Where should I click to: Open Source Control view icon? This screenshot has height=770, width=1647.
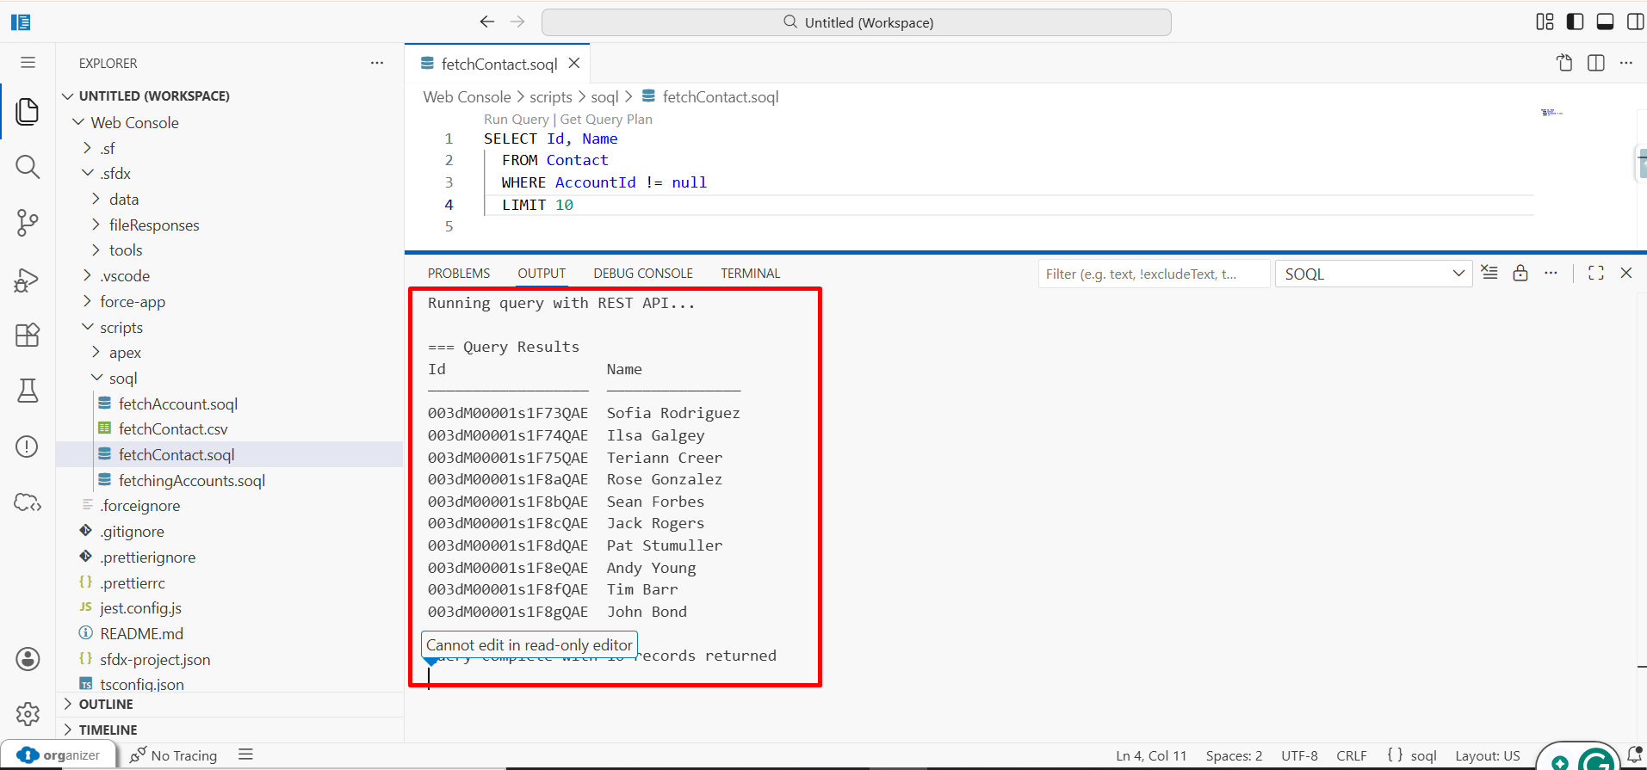(x=28, y=223)
